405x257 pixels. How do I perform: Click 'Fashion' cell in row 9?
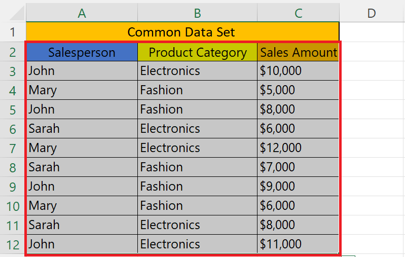point(197,186)
